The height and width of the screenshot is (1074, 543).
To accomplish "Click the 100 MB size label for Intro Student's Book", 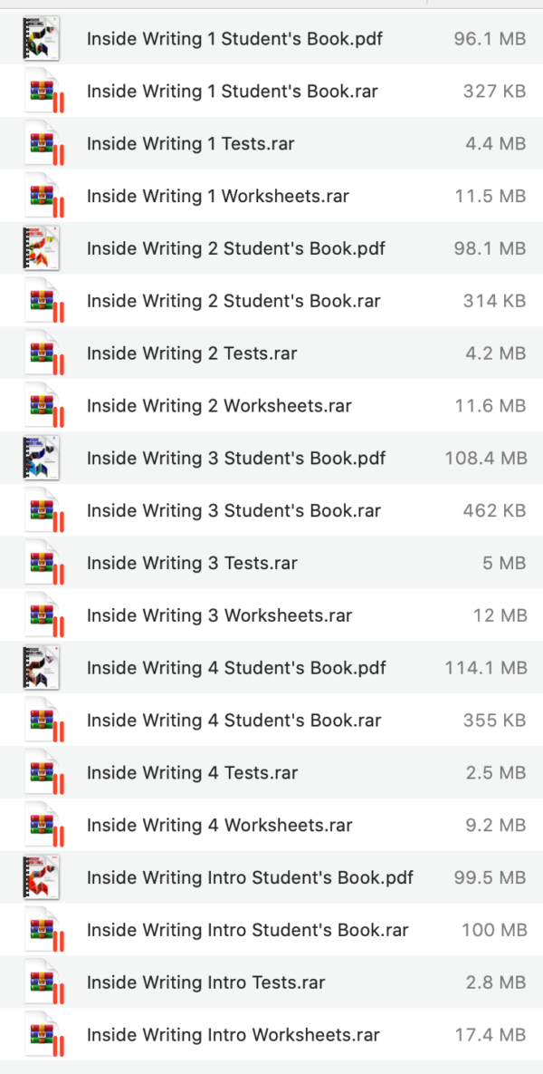I will click(496, 929).
